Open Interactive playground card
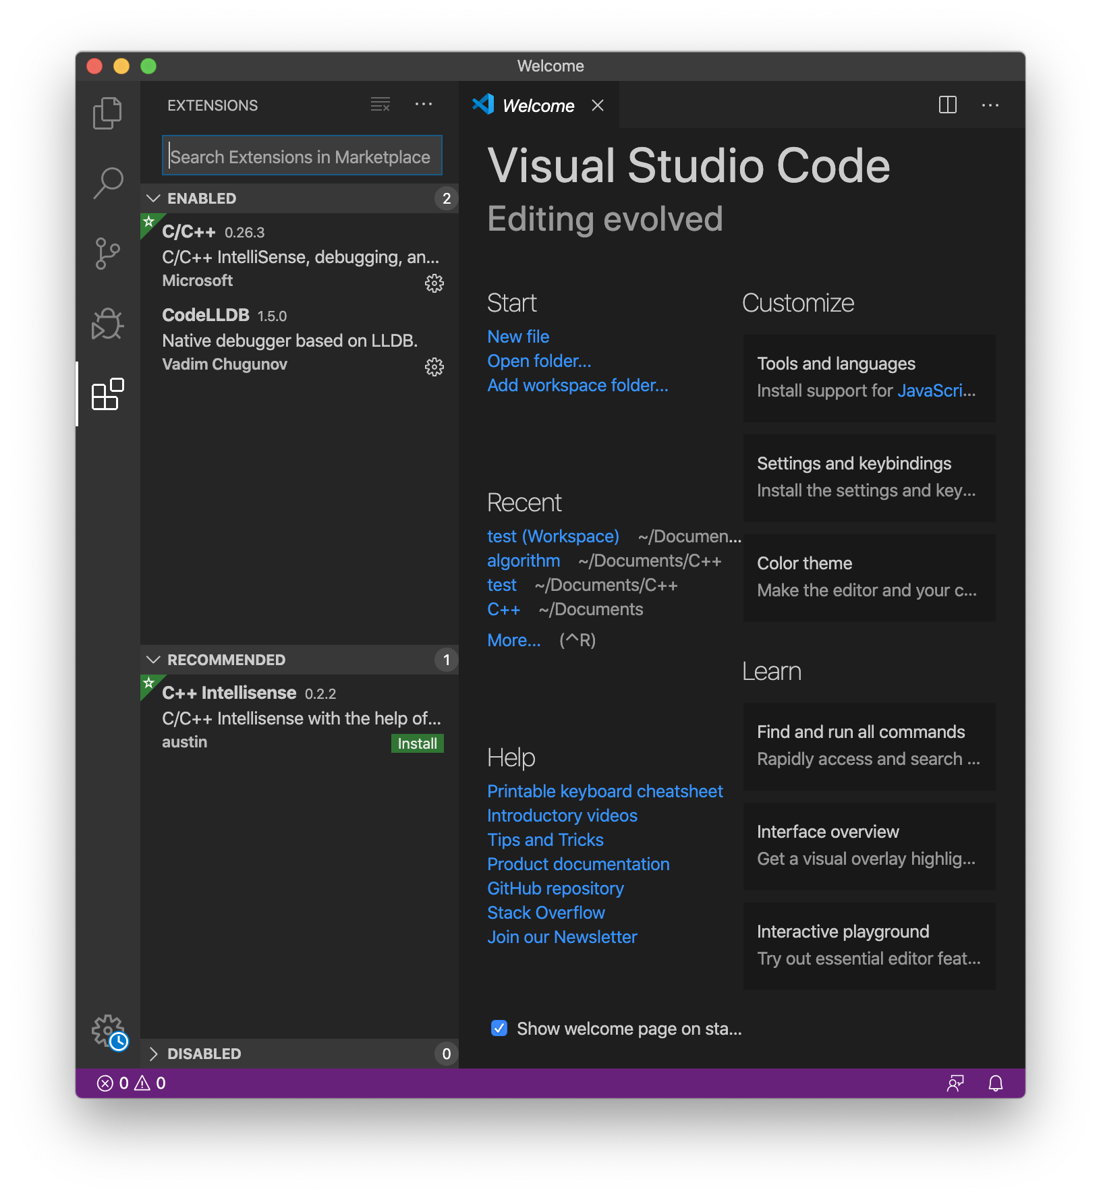 [869, 946]
